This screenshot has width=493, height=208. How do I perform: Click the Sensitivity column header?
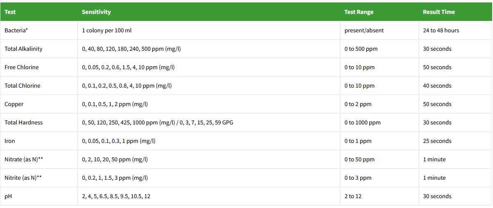coord(96,12)
